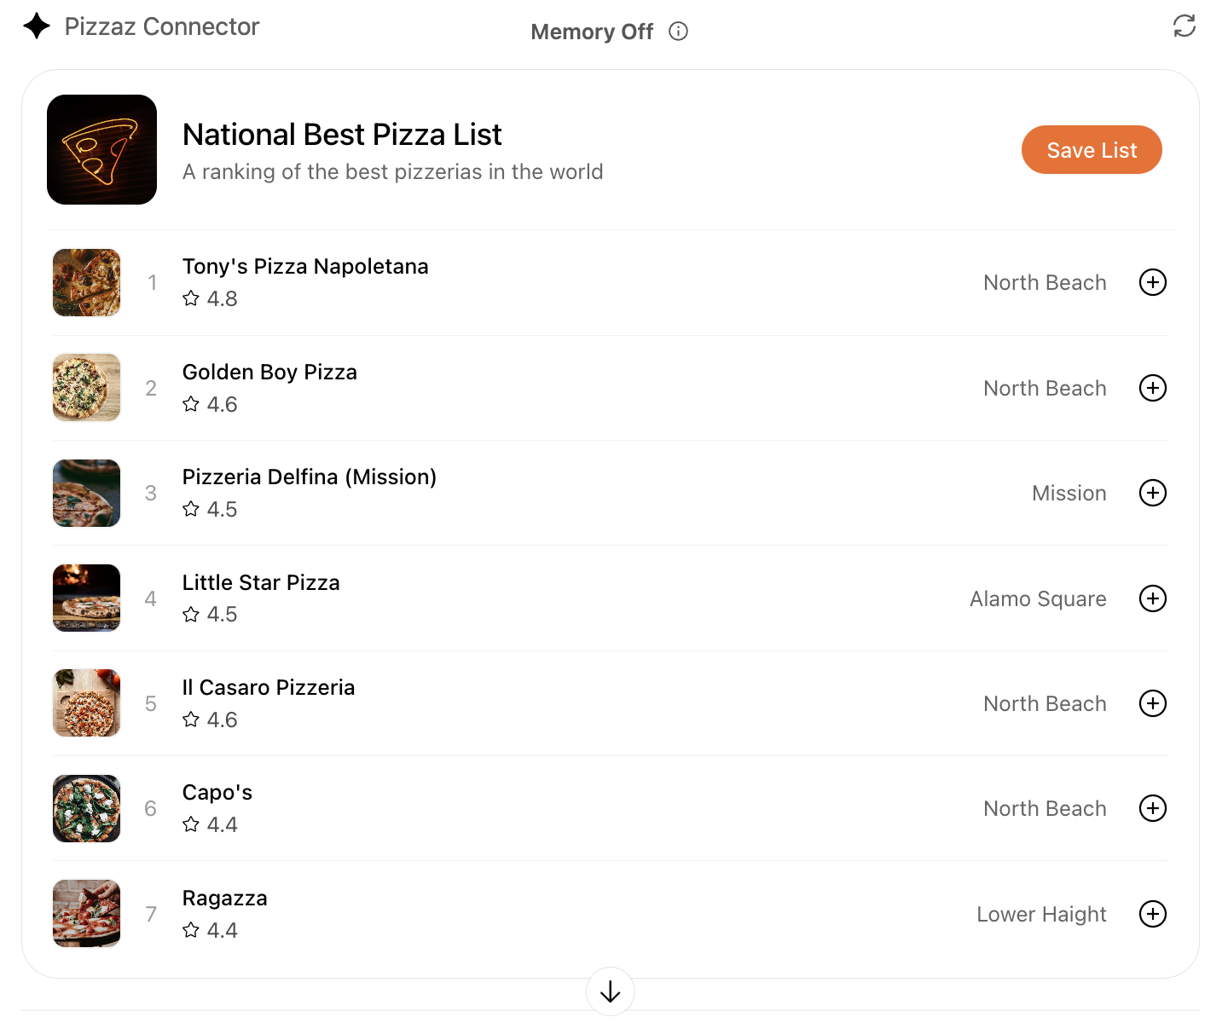
Task: Select the North Beach label for Il Casaro
Action: (x=1045, y=702)
